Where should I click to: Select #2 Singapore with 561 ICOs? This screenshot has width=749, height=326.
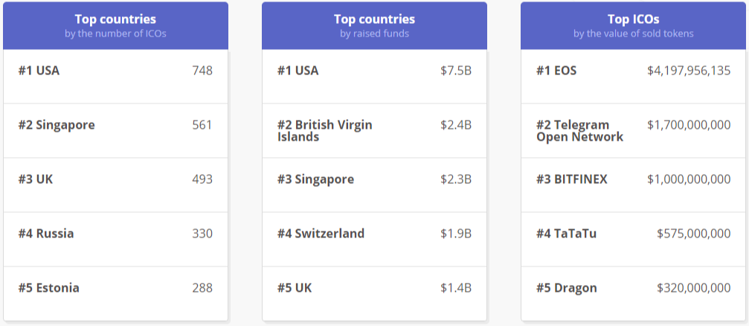coord(115,125)
